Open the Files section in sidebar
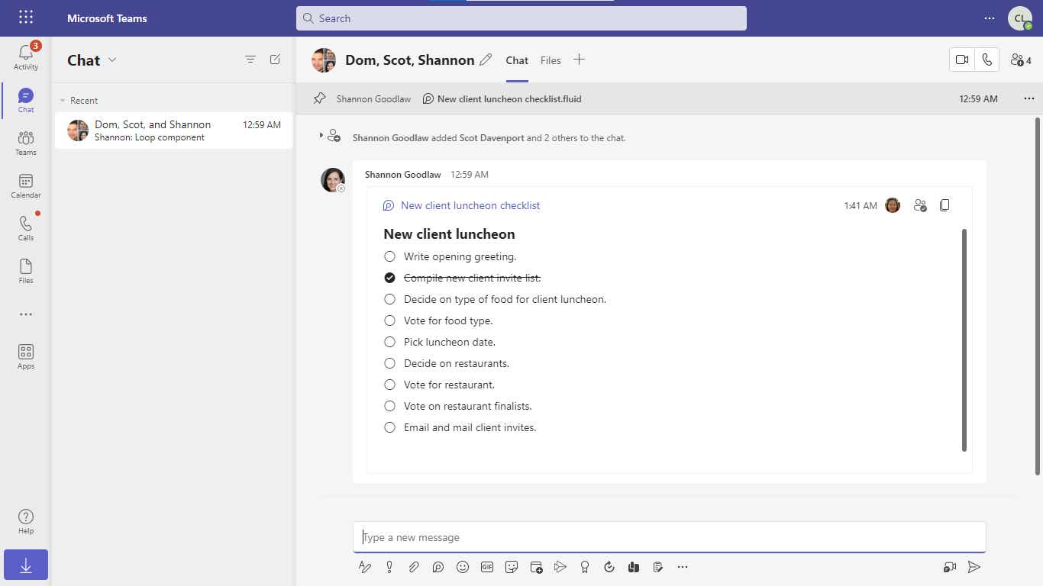The height and width of the screenshot is (586, 1043). (26, 271)
